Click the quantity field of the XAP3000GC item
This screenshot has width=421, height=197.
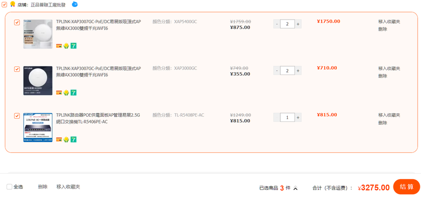coord(288,71)
